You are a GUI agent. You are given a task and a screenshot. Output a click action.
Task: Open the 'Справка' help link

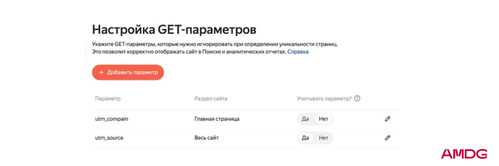point(298,52)
